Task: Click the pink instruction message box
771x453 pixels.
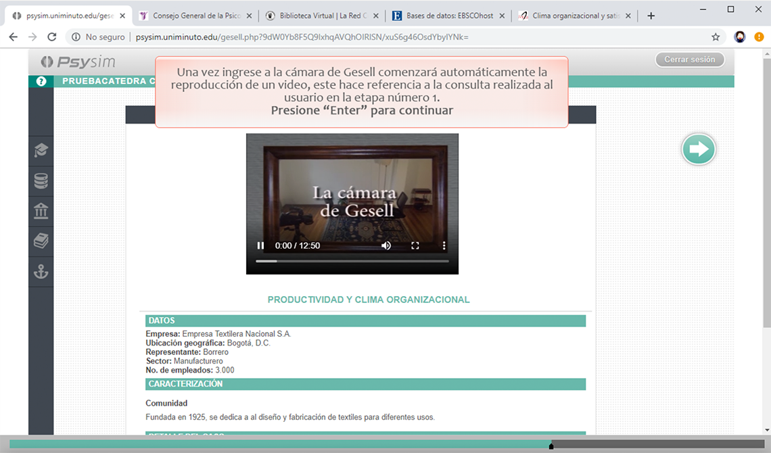Action: [362, 92]
